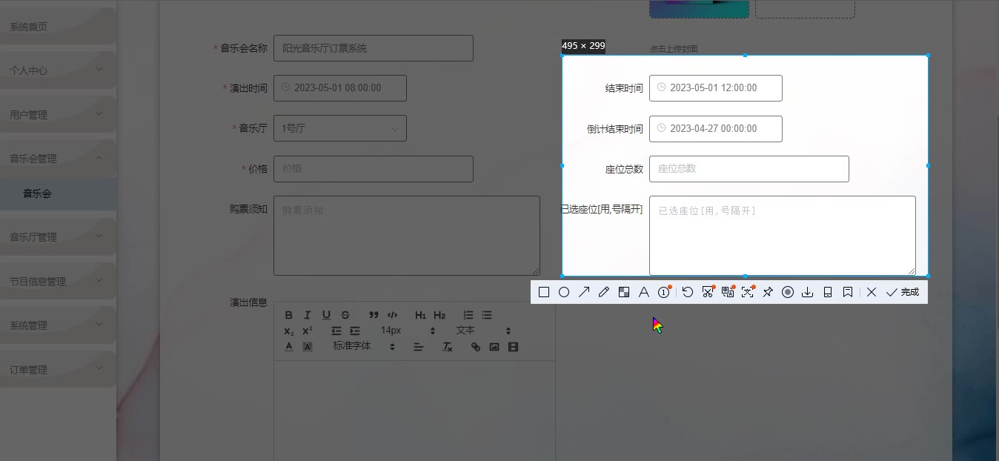Apply H1 heading in the editor

420,315
